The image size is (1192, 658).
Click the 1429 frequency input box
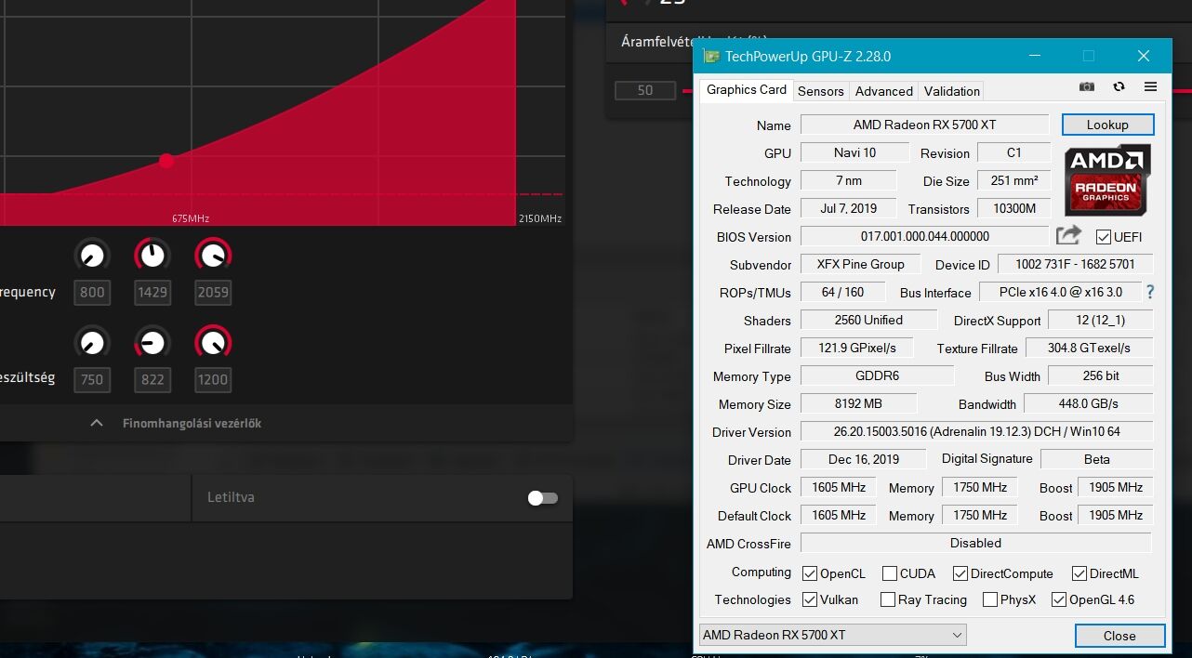click(152, 292)
